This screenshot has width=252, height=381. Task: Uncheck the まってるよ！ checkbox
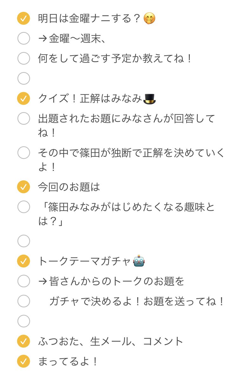23,361
